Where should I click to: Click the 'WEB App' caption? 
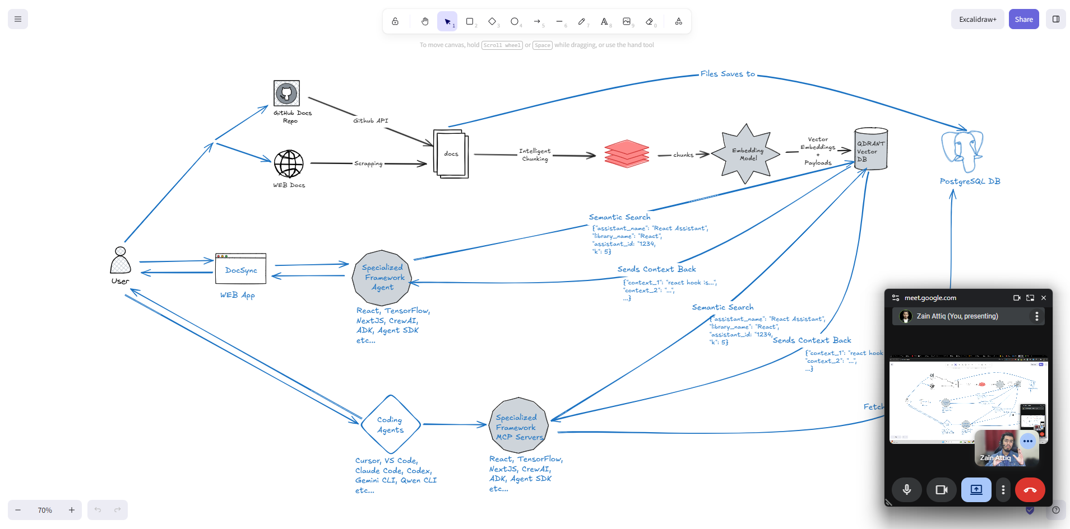[238, 295]
